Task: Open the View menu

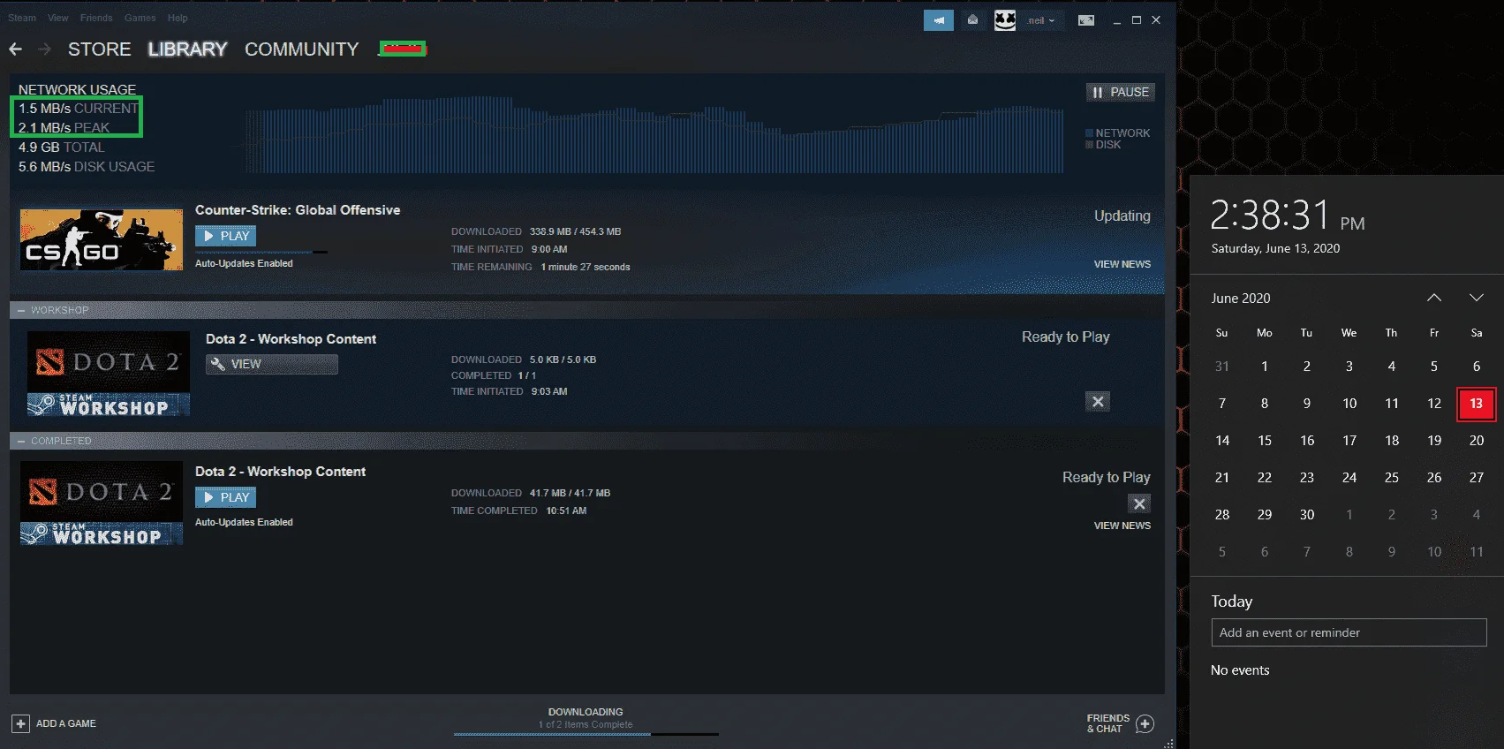Action: point(58,18)
